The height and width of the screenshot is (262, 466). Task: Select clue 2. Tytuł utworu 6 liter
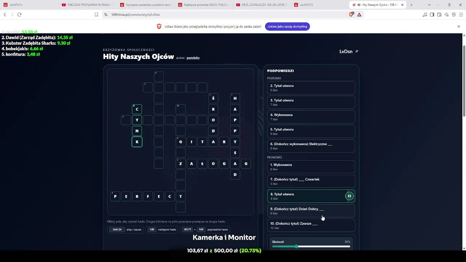311,88
